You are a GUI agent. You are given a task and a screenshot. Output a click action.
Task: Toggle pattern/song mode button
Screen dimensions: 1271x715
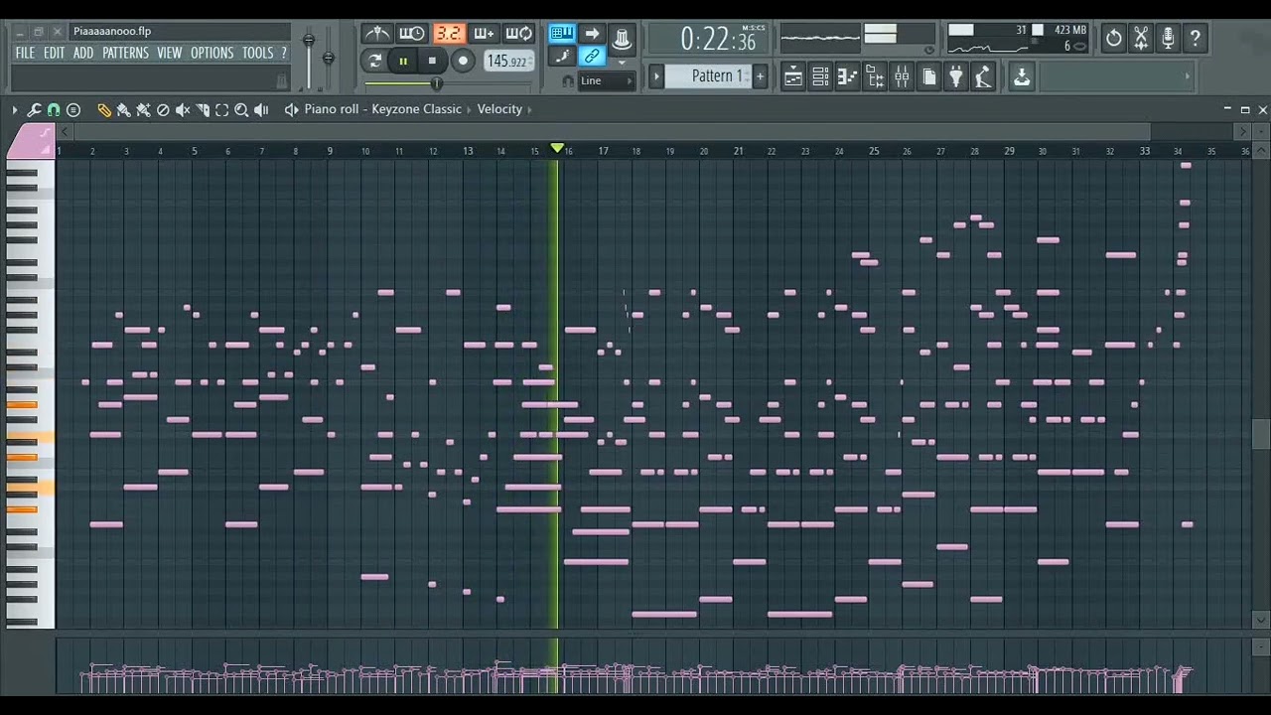point(375,61)
